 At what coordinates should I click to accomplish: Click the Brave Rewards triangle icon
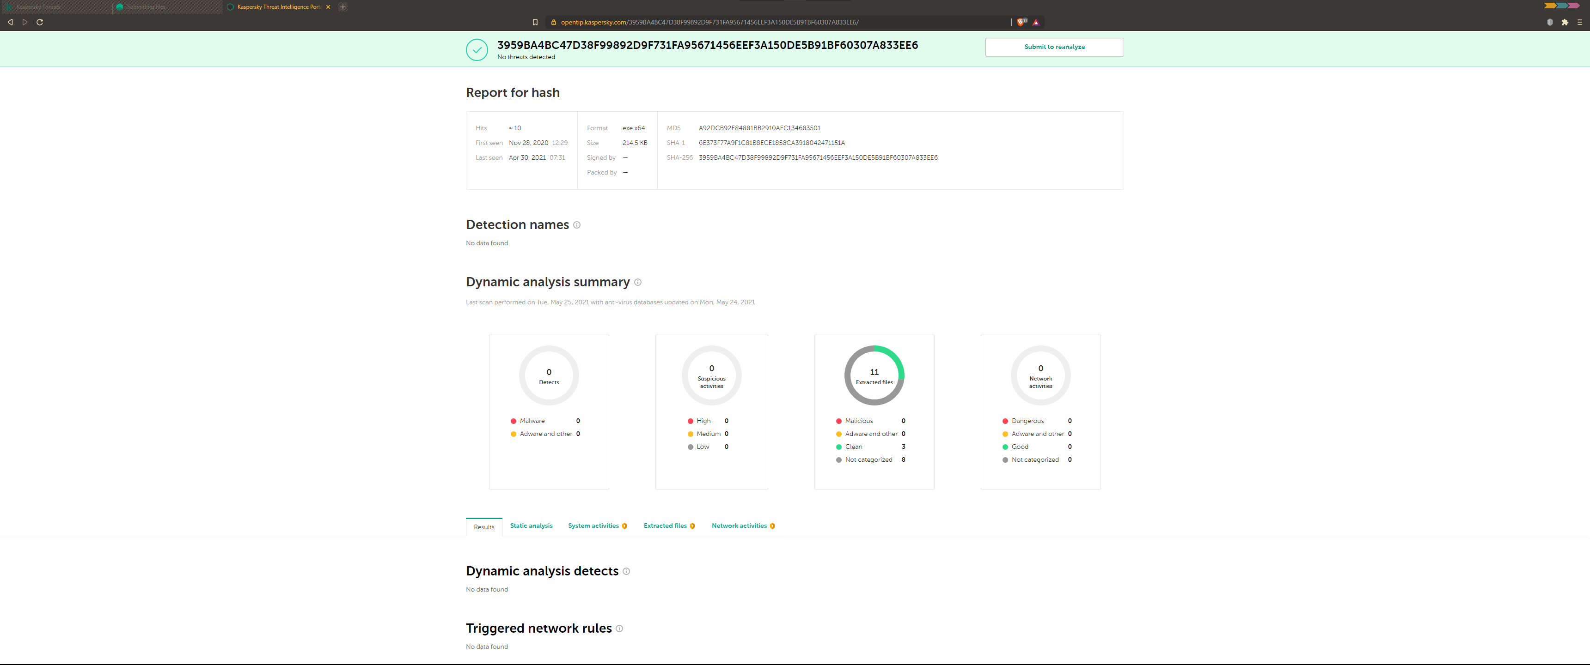click(1036, 22)
